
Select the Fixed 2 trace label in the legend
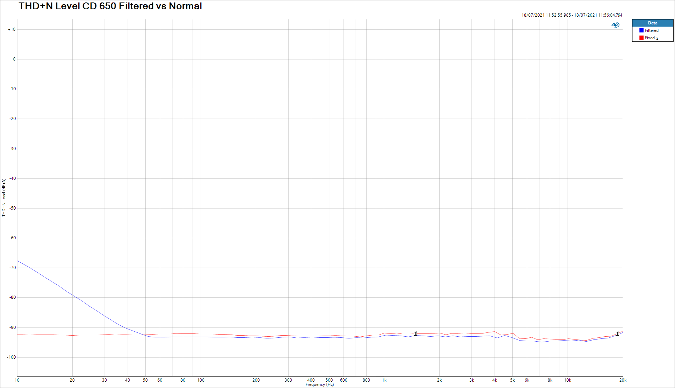click(652, 38)
